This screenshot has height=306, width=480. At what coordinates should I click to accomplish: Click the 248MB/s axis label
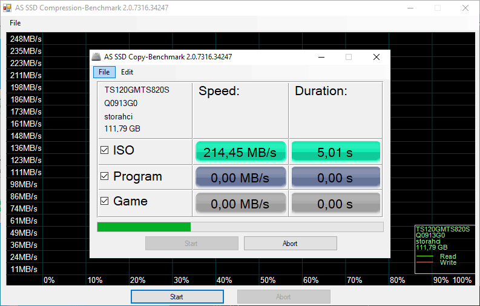point(25,39)
